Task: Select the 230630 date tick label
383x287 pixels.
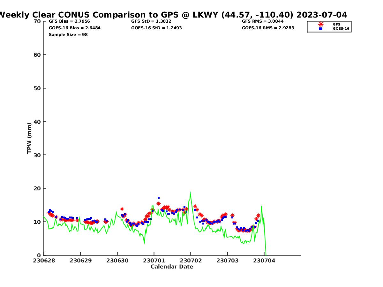Action: click(x=117, y=261)
